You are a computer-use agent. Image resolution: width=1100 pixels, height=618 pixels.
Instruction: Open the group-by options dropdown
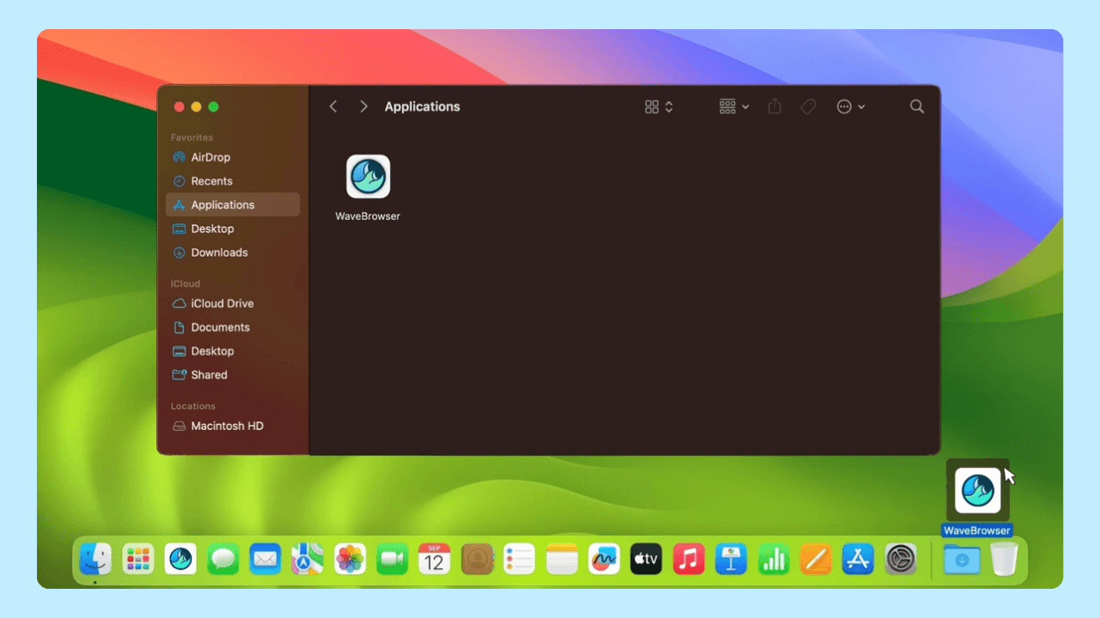(734, 106)
